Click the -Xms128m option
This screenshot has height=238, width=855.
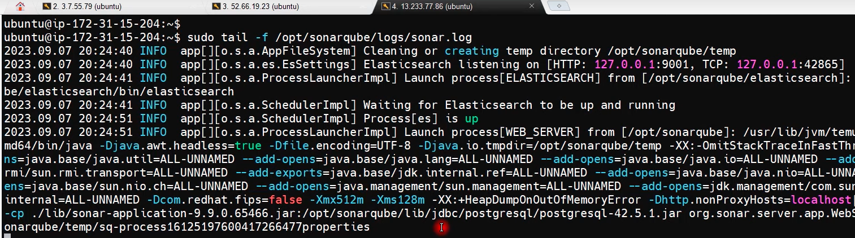[401, 200]
